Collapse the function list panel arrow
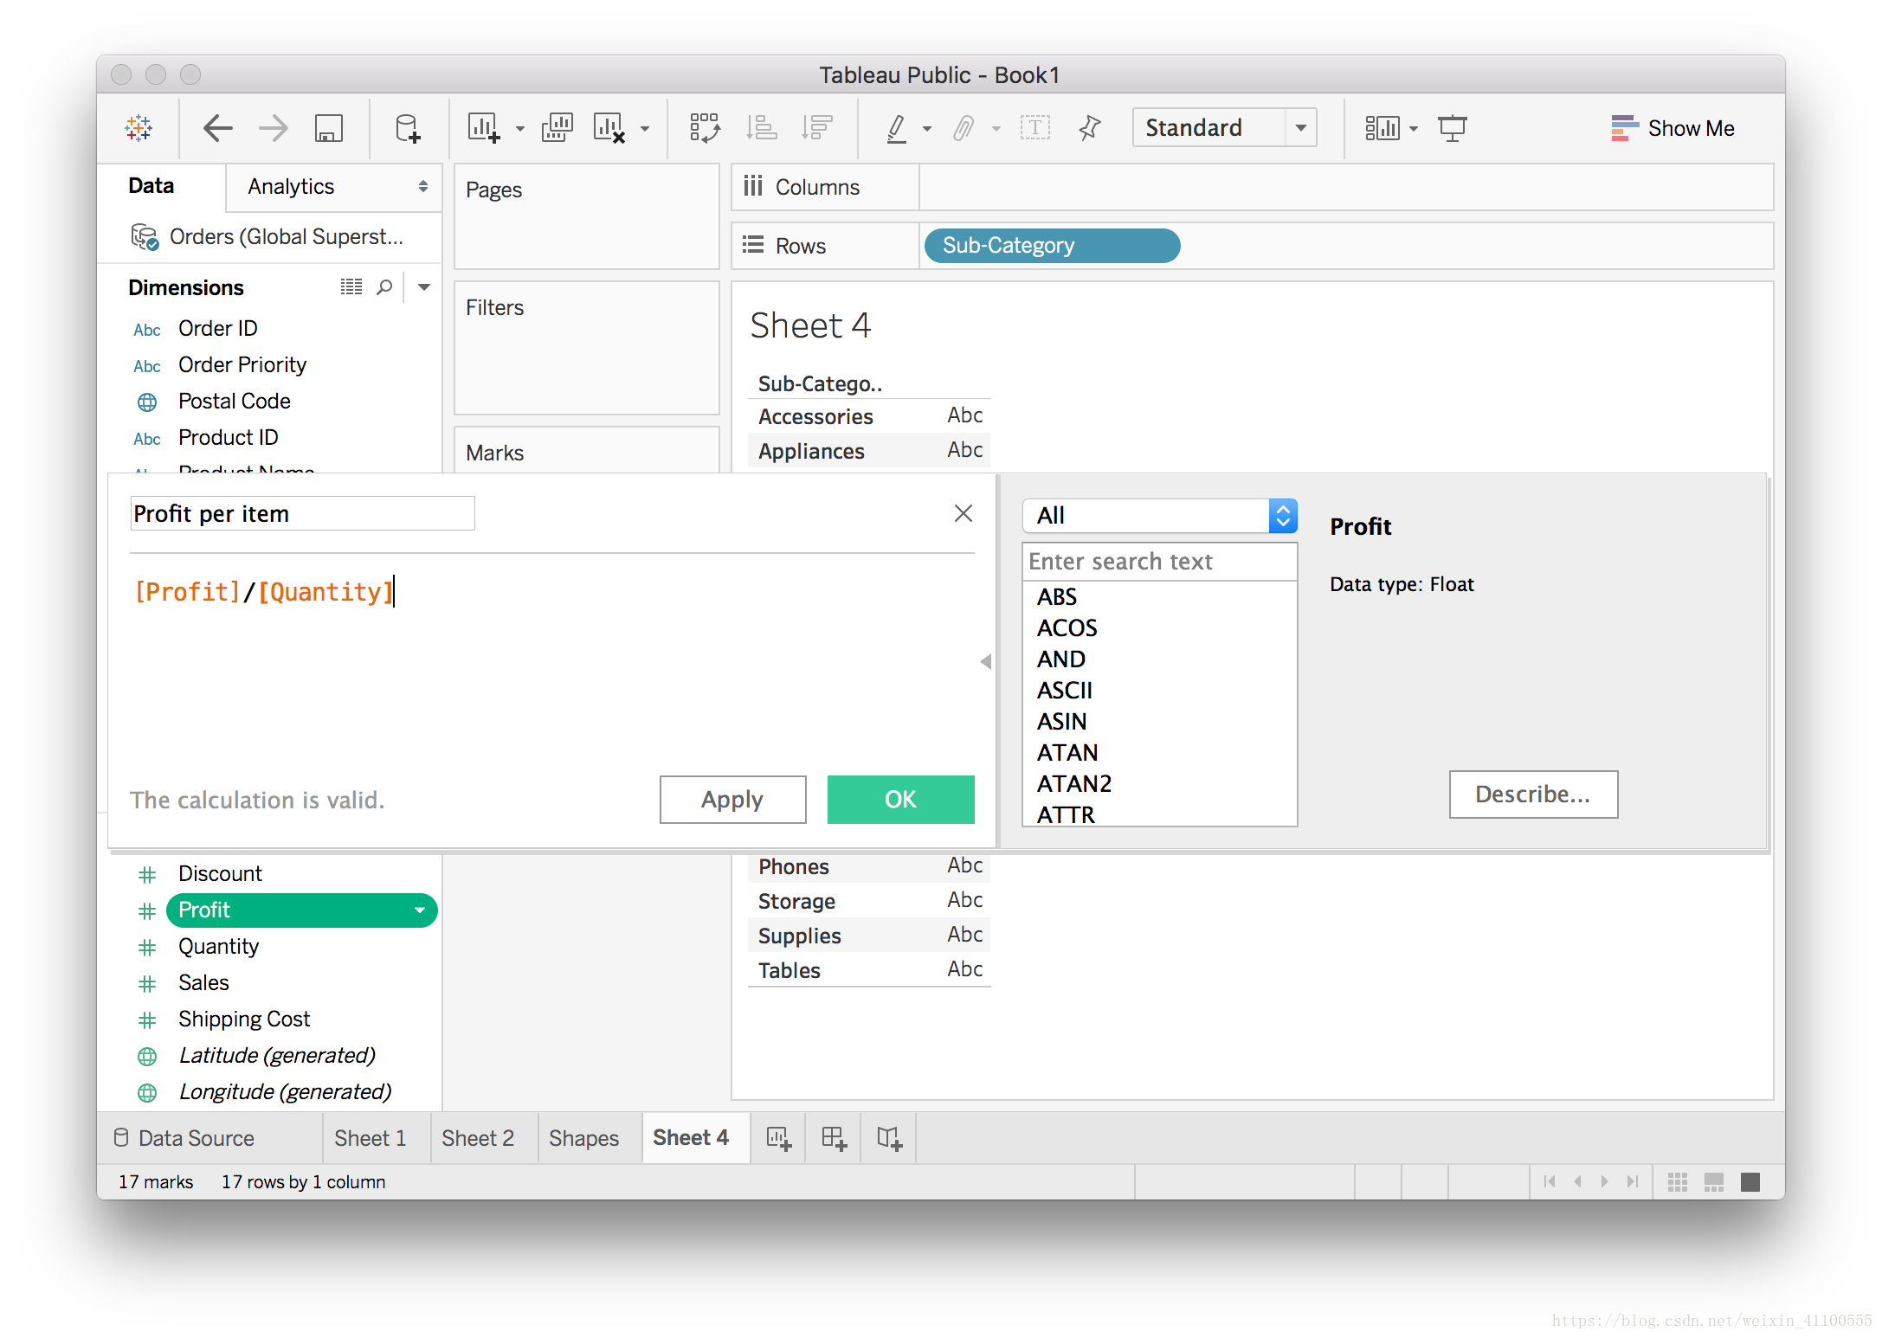1882x1338 pixels. (x=986, y=662)
